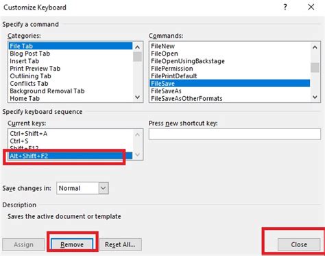Close the Customize Keyboard dialog via X
Screen dimensions: 325x256
tap(311, 7)
